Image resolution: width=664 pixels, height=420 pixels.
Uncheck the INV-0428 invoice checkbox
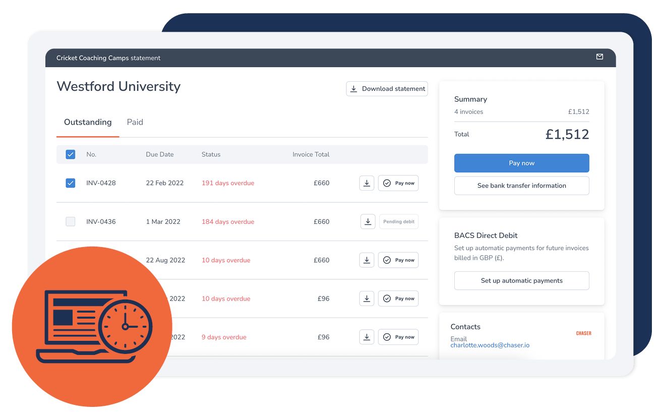click(71, 183)
